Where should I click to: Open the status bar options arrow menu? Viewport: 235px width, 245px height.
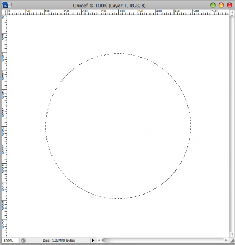click(93, 241)
